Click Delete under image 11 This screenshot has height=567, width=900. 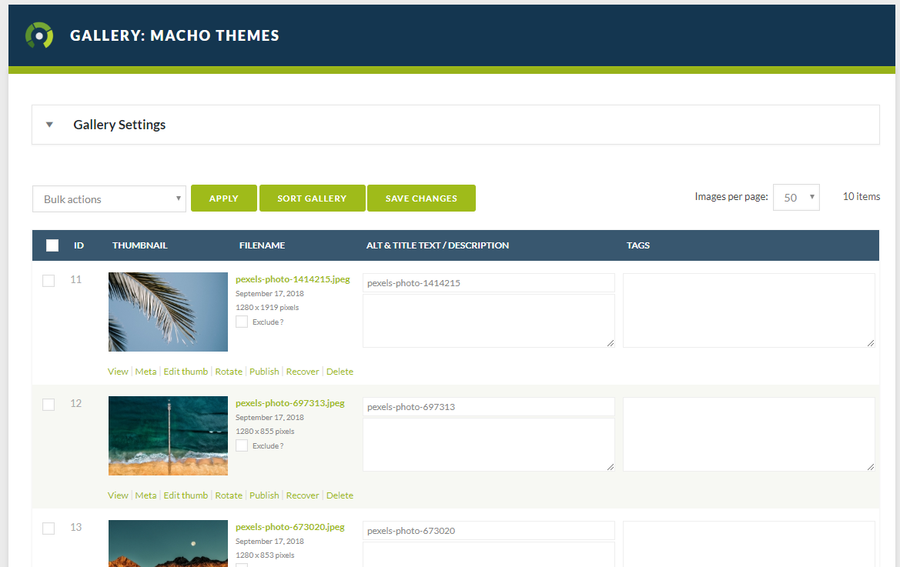(340, 372)
